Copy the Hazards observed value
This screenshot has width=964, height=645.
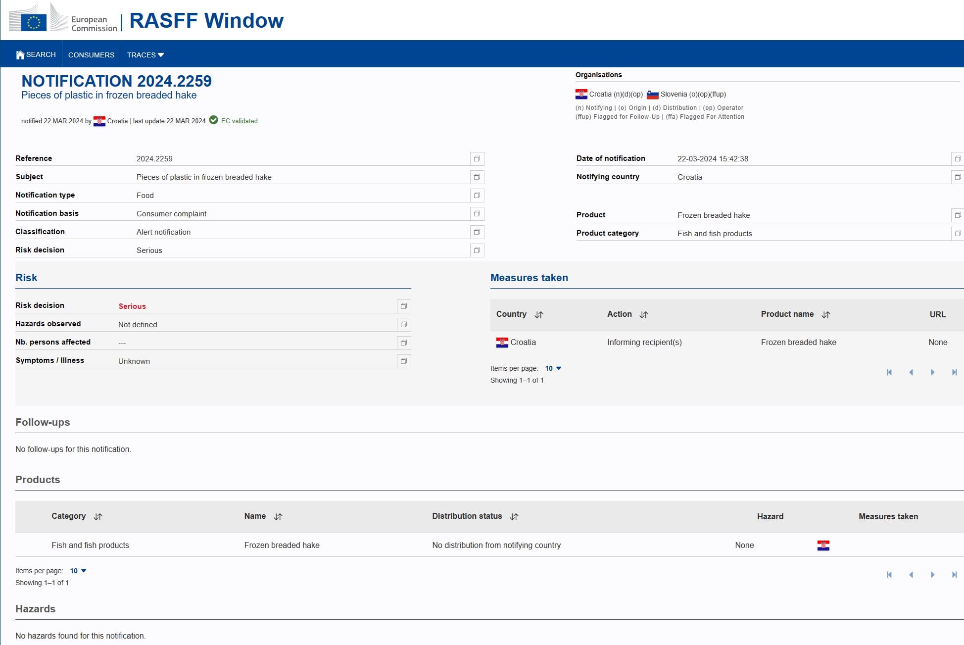point(403,325)
